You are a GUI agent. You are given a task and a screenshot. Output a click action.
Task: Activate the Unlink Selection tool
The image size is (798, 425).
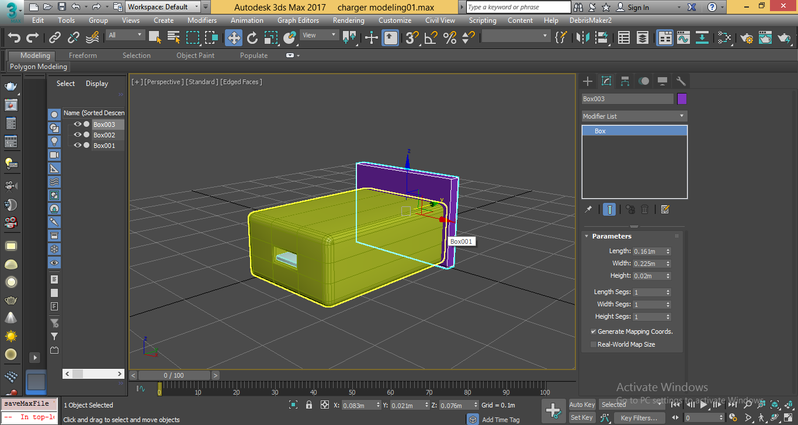[74, 38]
